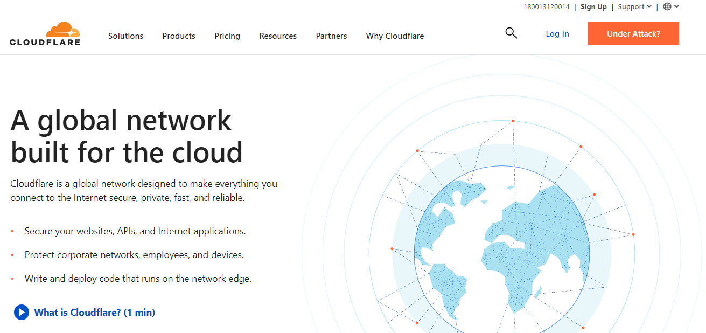Click text Secure your websites, APIs, and Internet applications
Image resolution: width=706 pixels, height=333 pixels.
click(x=135, y=231)
